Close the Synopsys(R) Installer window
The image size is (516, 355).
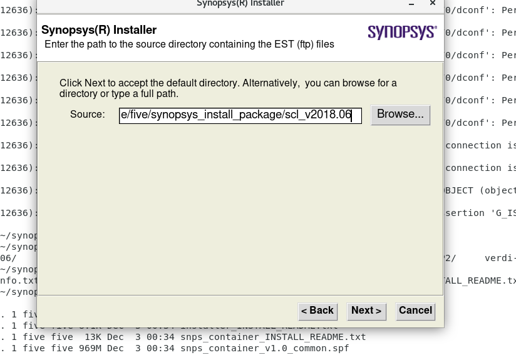pyautogui.click(x=433, y=3)
